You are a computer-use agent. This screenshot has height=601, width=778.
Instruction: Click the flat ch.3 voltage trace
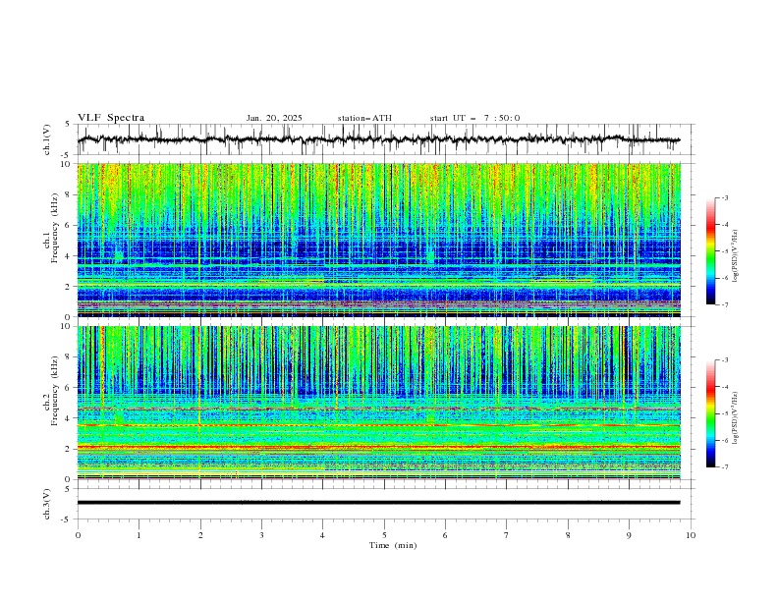pos(378,503)
